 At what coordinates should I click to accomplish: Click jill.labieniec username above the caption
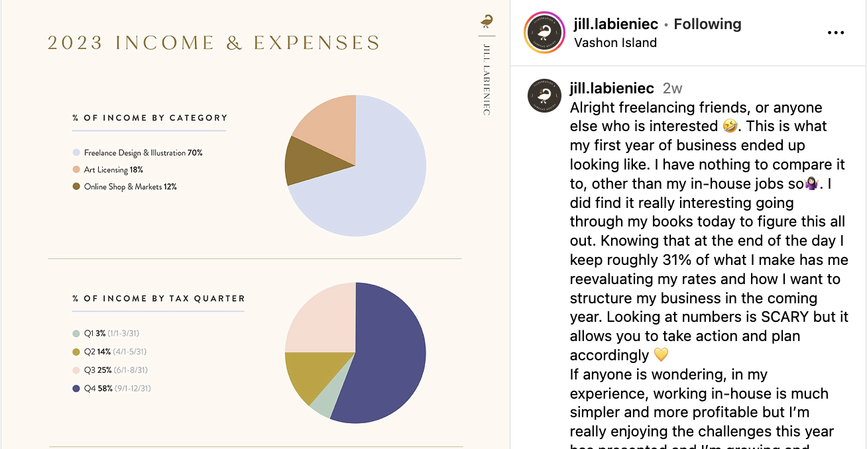point(612,87)
